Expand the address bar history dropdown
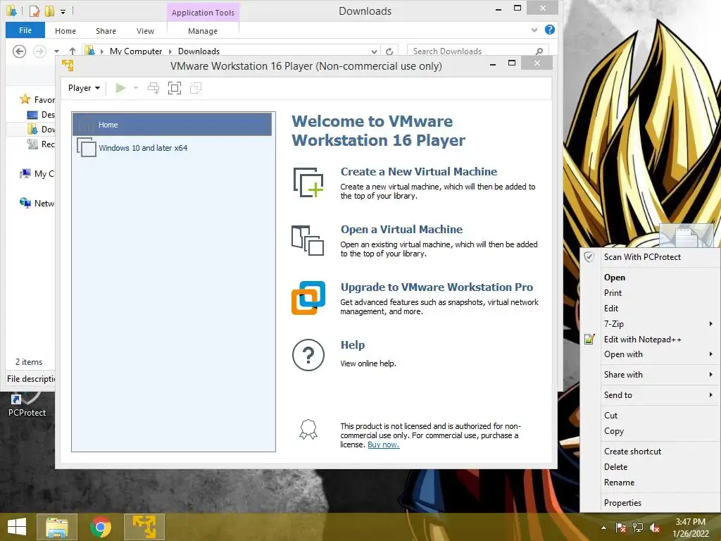 click(x=375, y=51)
